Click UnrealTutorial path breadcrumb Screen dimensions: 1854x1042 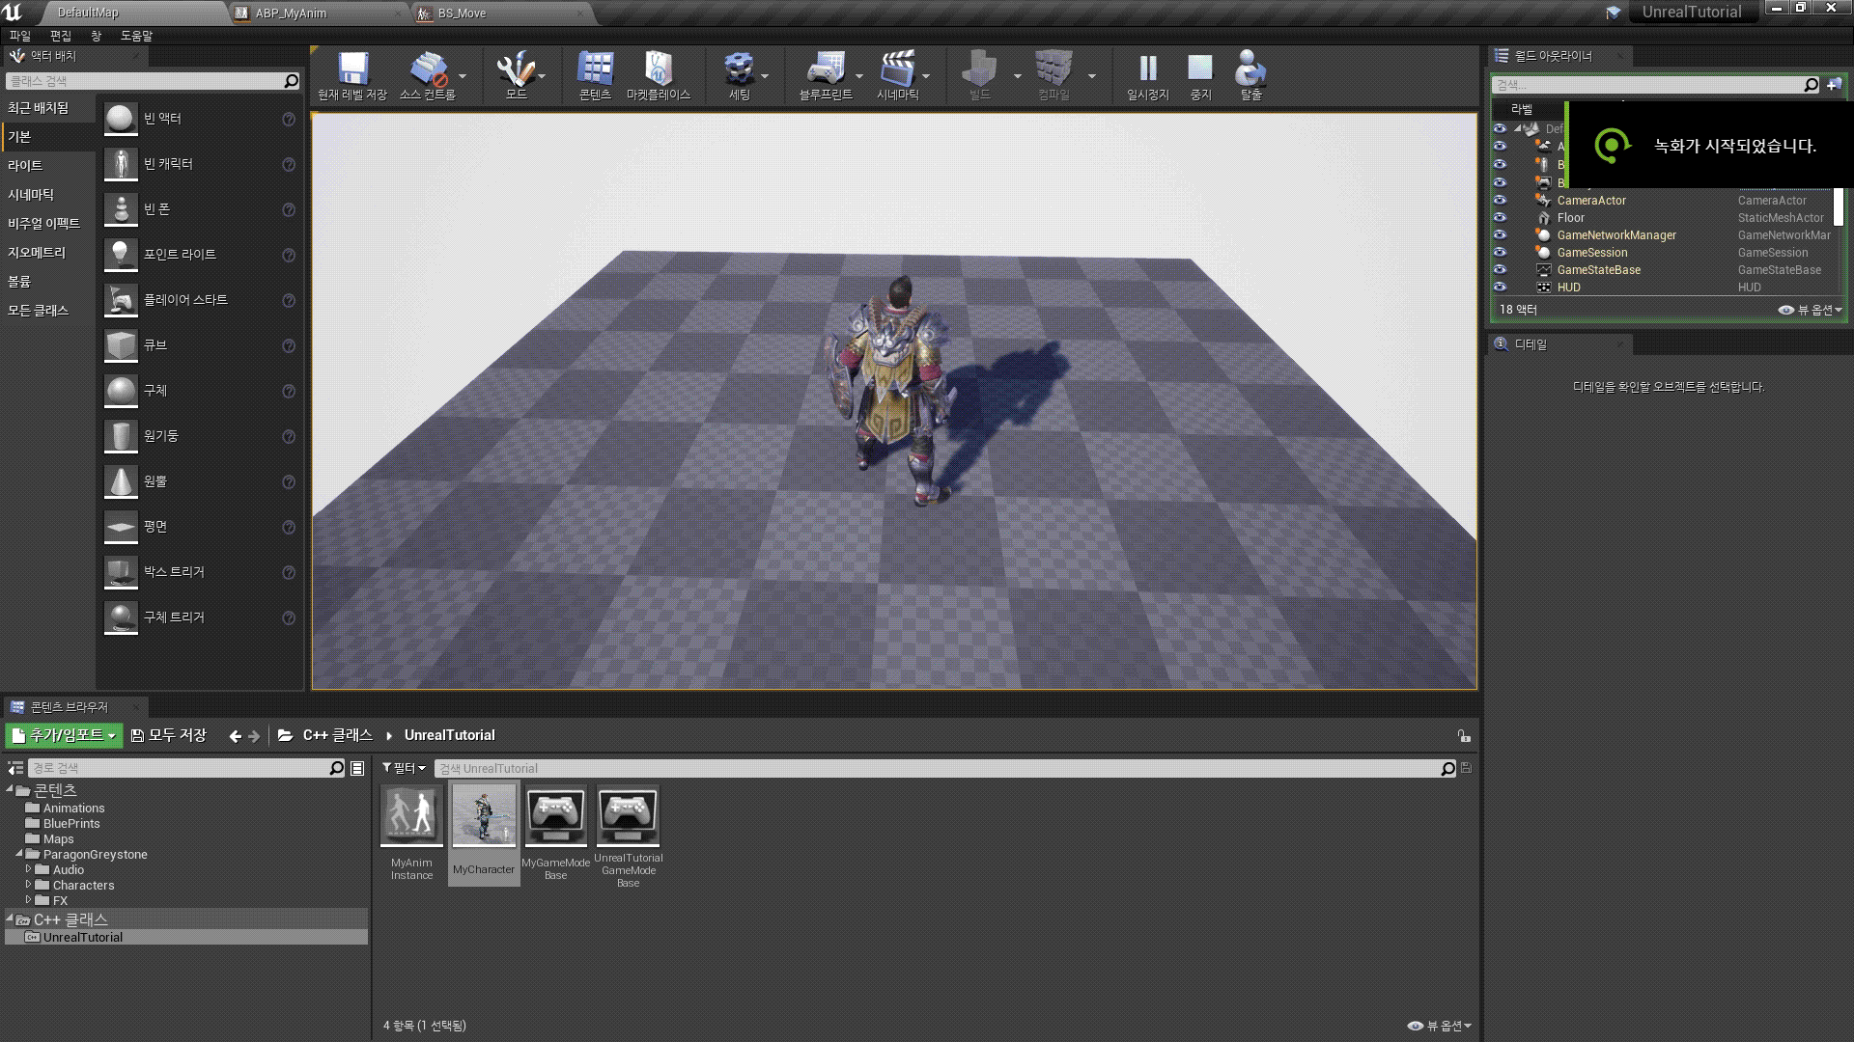click(449, 735)
